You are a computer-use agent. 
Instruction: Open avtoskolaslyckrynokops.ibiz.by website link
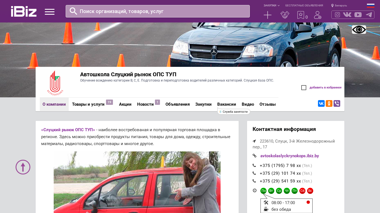(x=290, y=156)
